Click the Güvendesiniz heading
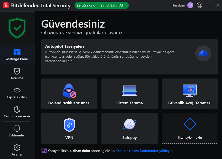The height and width of the screenshot is (159, 222). (x=73, y=24)
